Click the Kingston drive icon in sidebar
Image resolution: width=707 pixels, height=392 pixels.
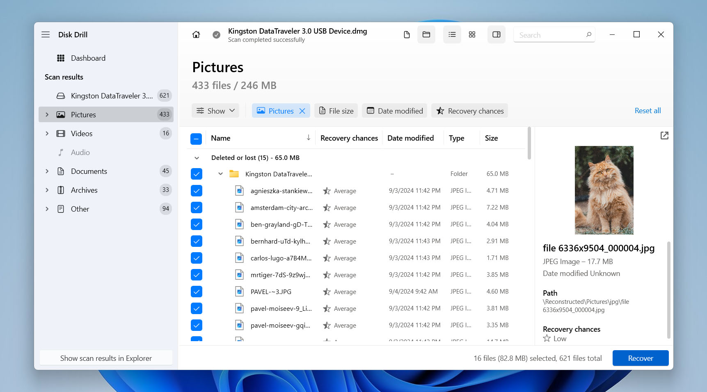click(x=61, y=96)
